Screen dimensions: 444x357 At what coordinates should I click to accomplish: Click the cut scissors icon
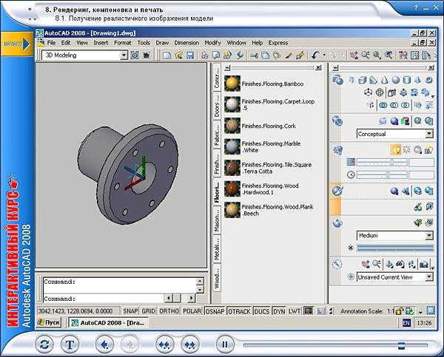254,55
